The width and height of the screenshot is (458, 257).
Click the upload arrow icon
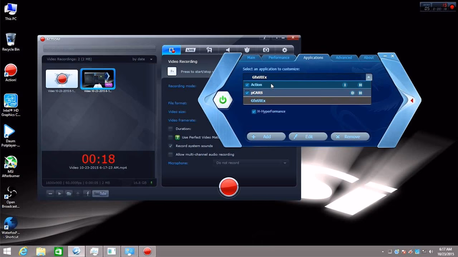click(x=78, y=193)
